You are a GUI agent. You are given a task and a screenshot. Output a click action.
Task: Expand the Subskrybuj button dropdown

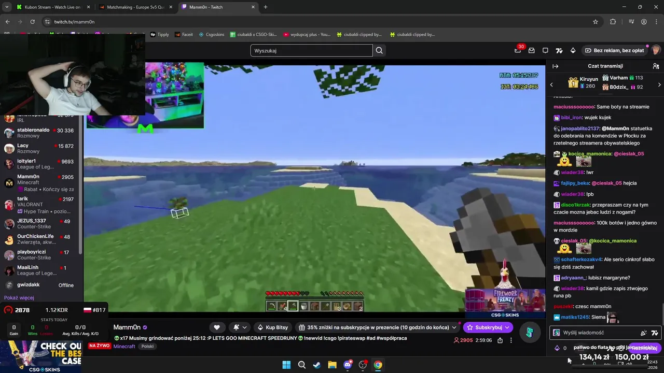(x=507, y=327)
